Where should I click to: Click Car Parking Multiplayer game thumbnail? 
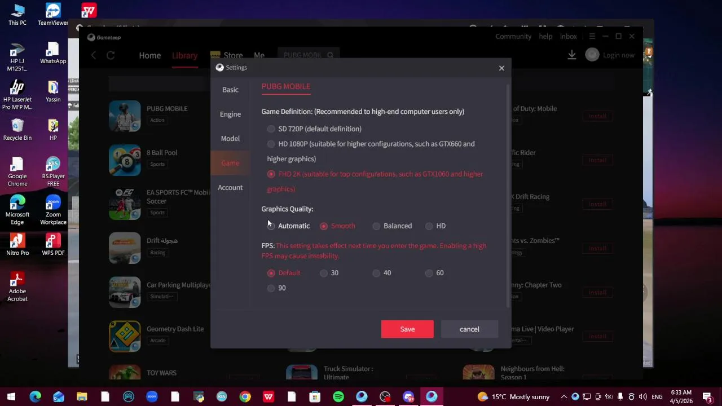[125, 292]
